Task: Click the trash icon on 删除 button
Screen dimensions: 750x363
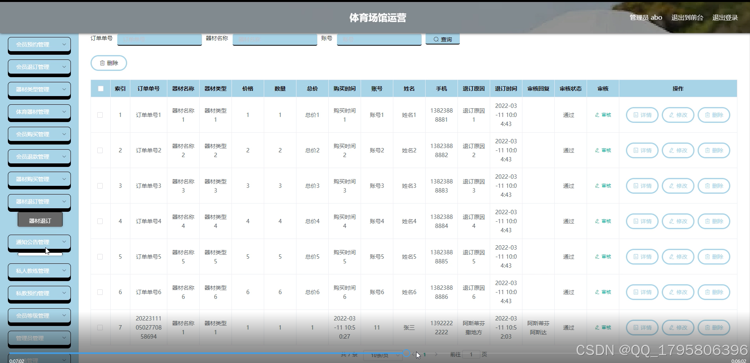Action: [102, 63]
